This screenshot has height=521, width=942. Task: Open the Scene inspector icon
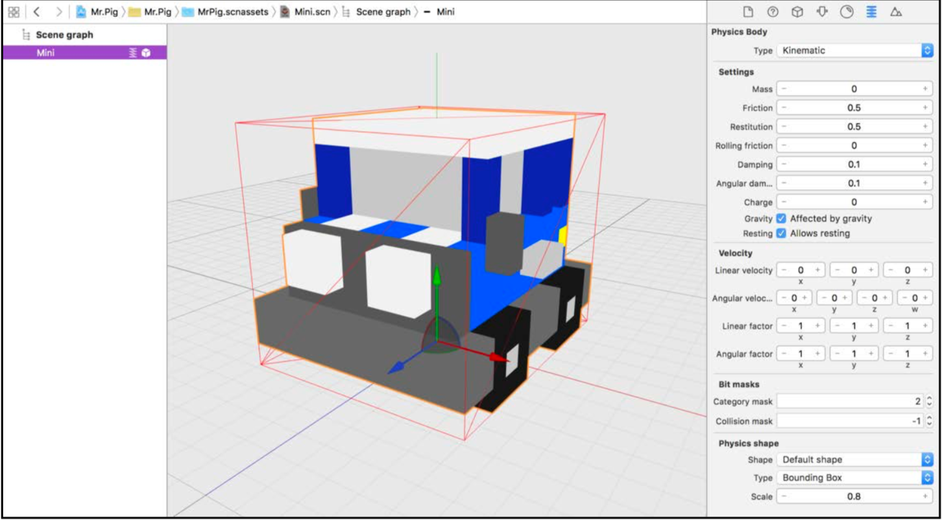click(x=896, y=12)
